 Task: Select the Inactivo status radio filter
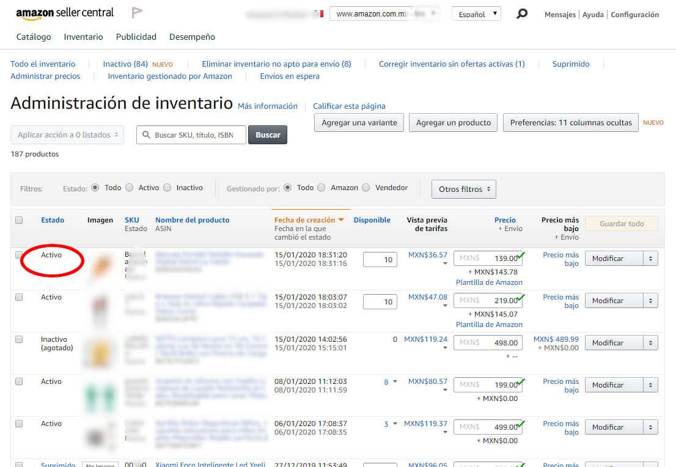(167, 188)
